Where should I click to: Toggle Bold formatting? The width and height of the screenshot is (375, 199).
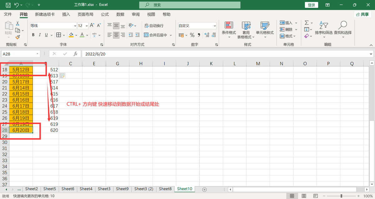coord(33,35)
